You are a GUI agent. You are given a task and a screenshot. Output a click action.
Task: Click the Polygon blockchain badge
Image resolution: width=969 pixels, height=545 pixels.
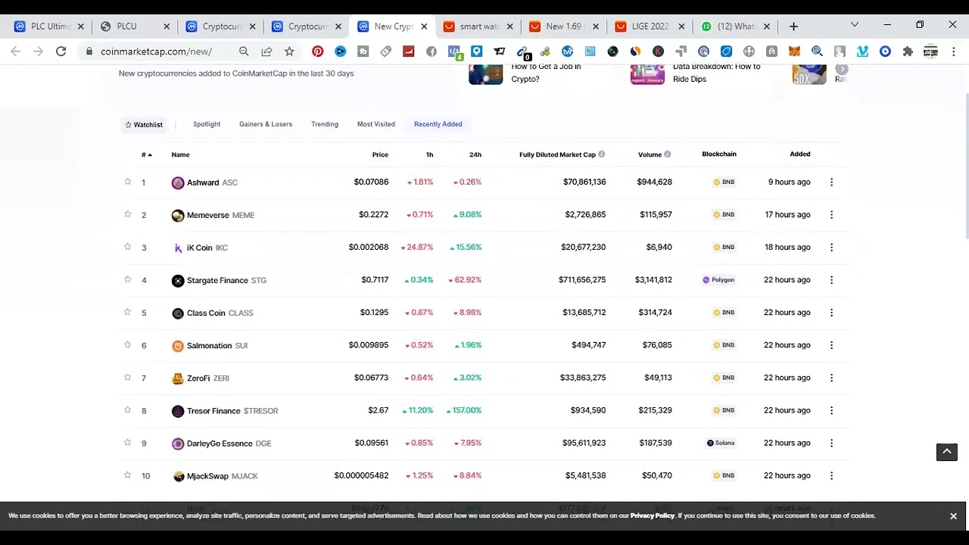pos(718,280)
